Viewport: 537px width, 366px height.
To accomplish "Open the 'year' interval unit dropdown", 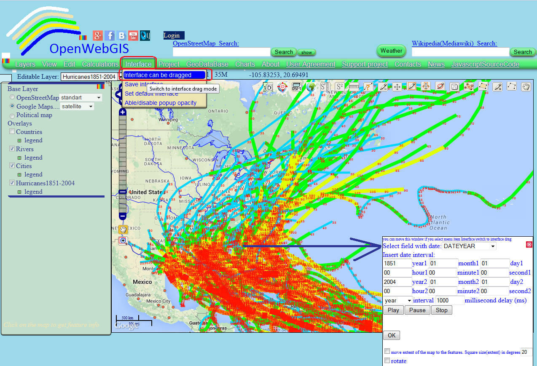I will click(398, 300).
